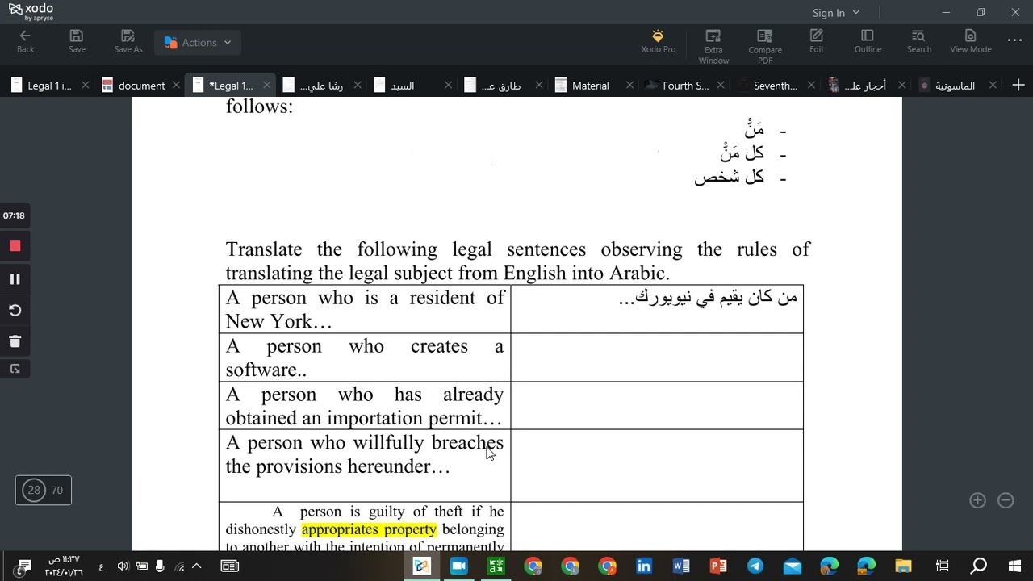This screenshot has width=1033, height=581.
Task: Open Zoom from the taskbar
Action: click(458, 566)
